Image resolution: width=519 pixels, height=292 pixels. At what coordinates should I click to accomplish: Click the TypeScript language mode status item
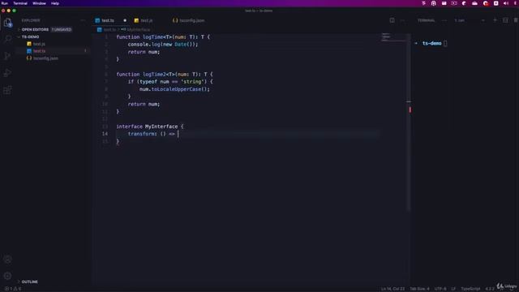[470, 289]
